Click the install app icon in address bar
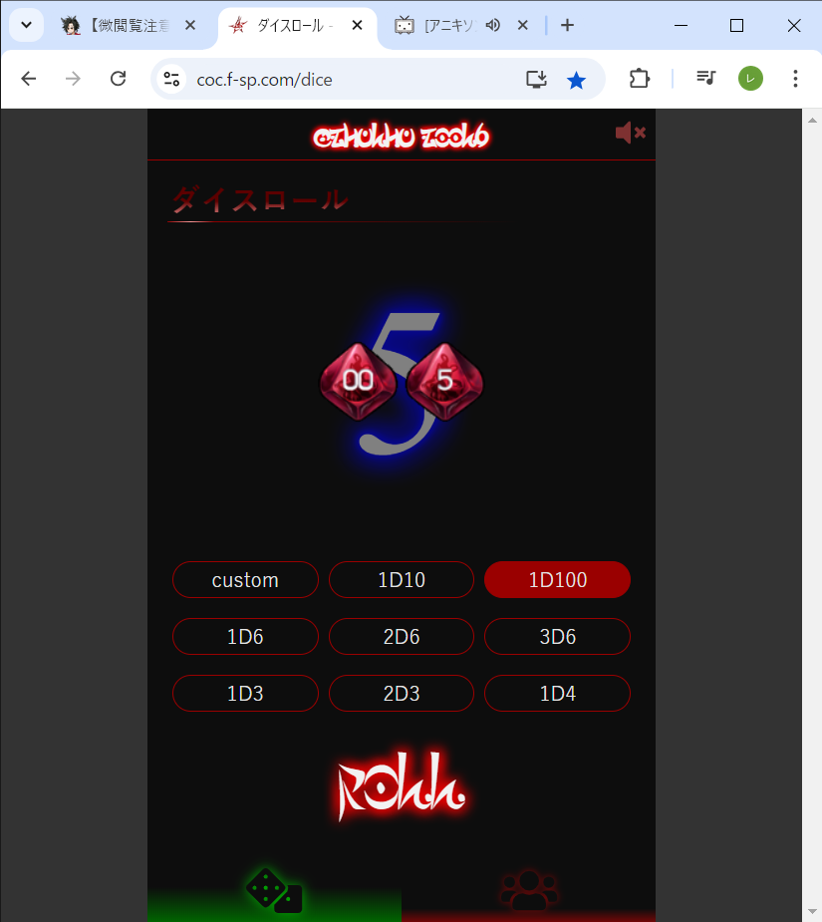The image size is (822, 922). tap(536, 80)
